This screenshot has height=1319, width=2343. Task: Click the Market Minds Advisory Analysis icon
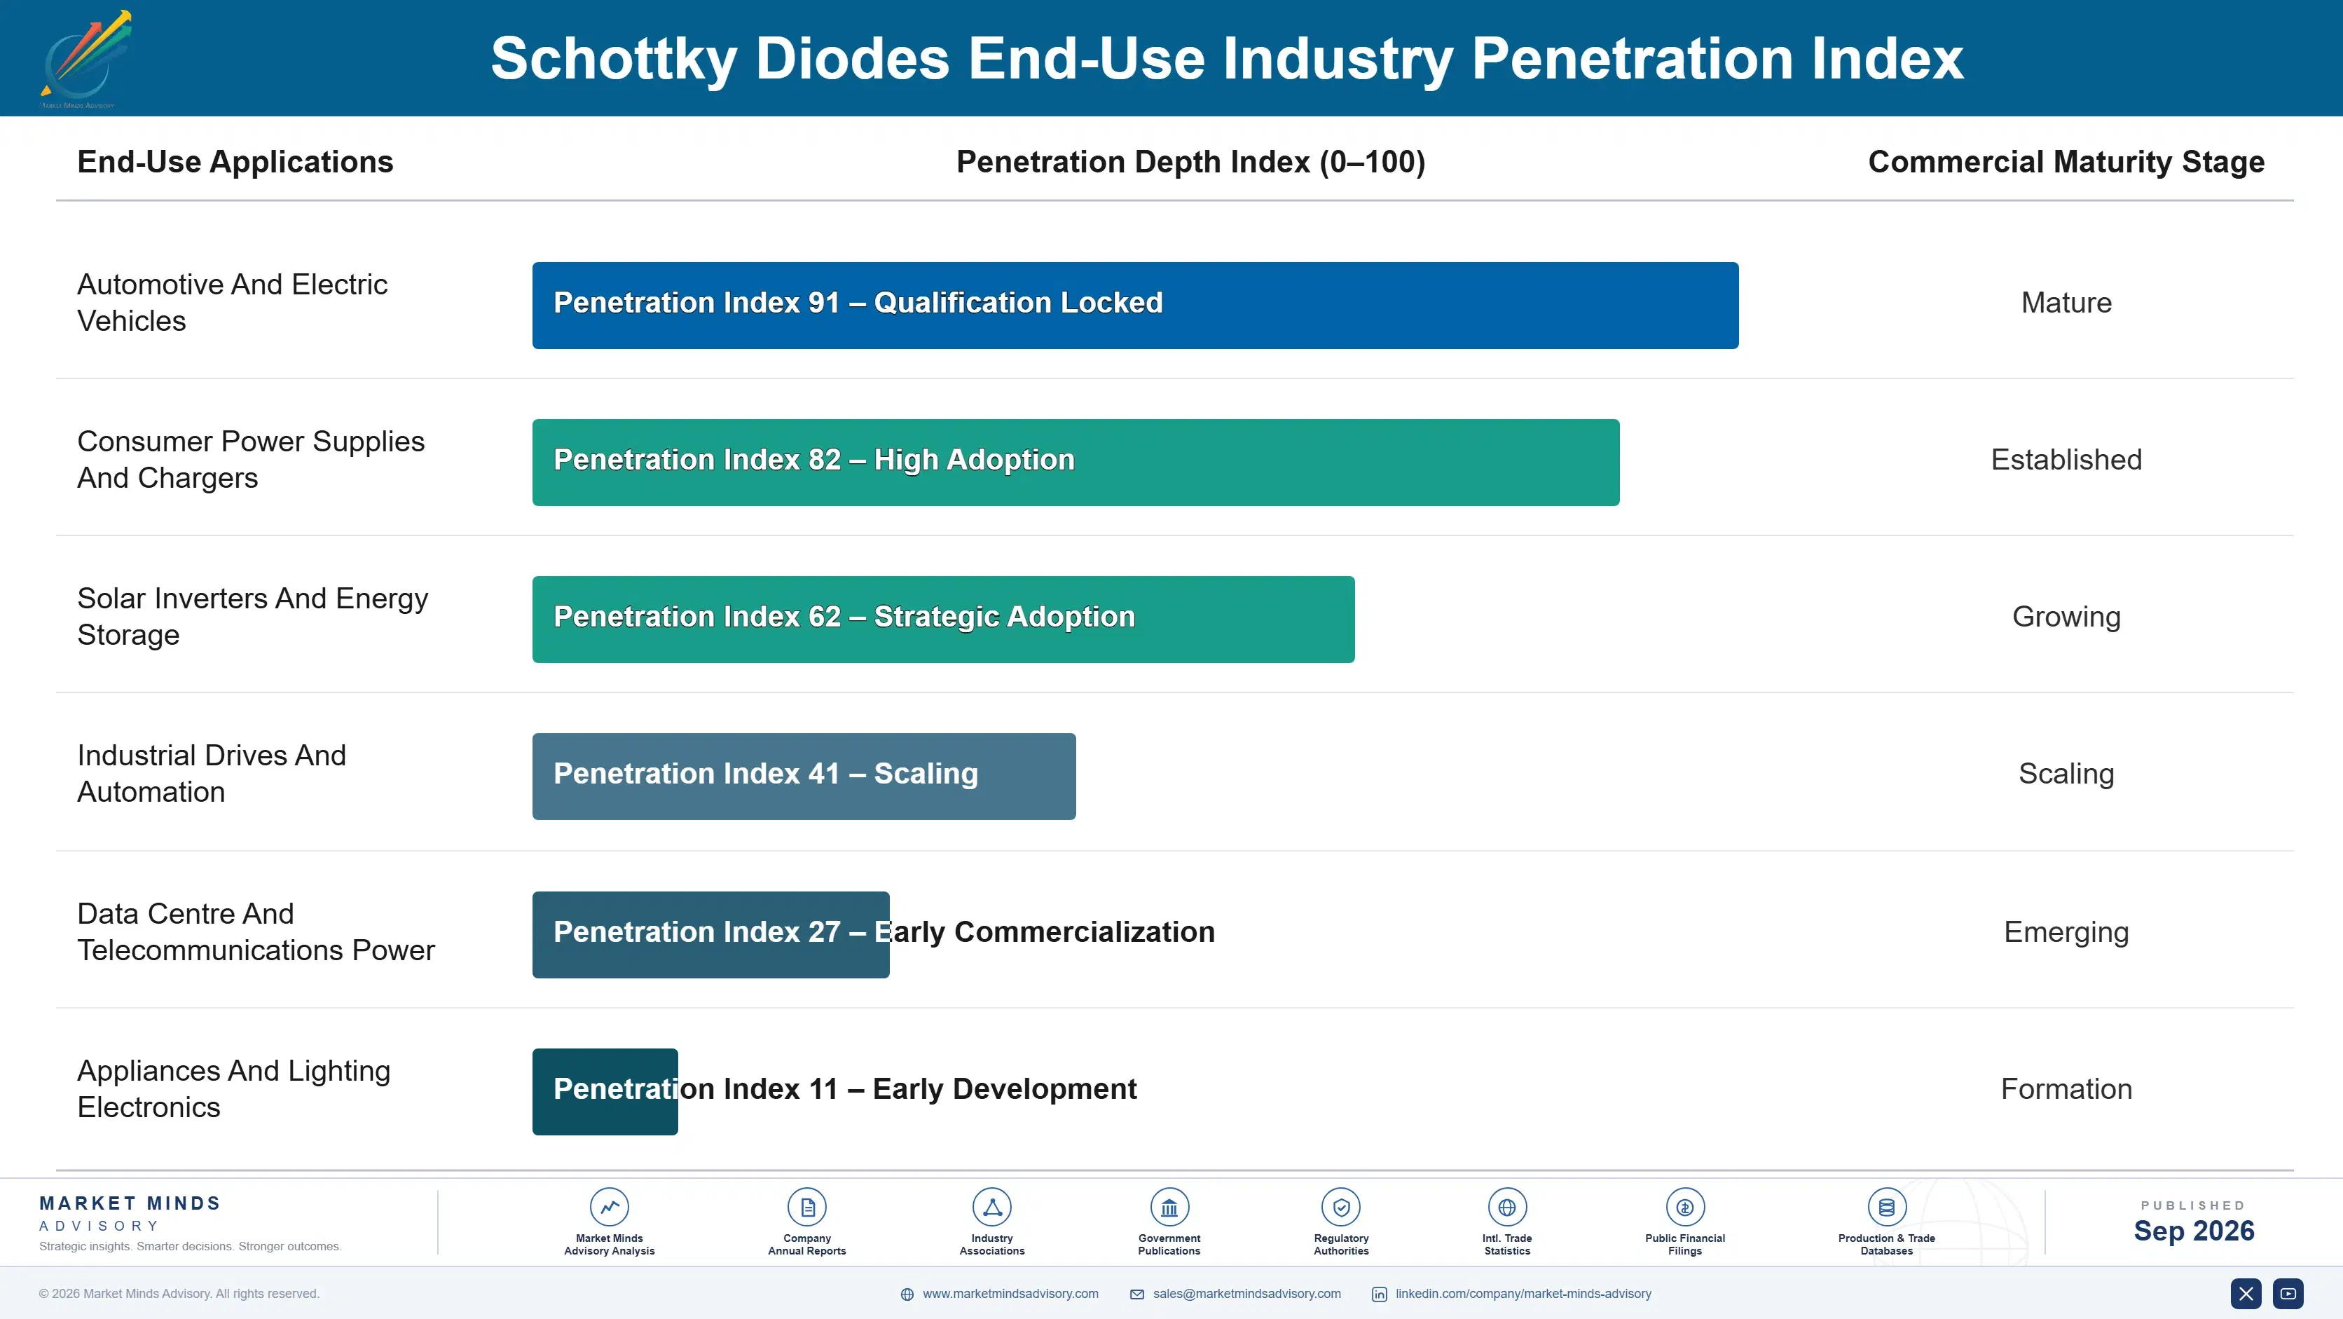point(610,1207)
